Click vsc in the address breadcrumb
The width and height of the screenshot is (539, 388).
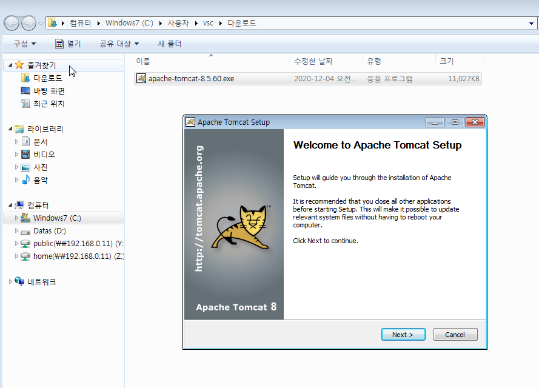(208, 23)
